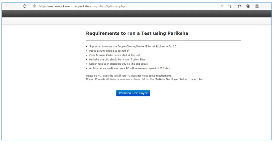Open the Favorites list icon
The height and width of the screenshot is (143, 274).
pyautogui.click(x=239, y=6)
